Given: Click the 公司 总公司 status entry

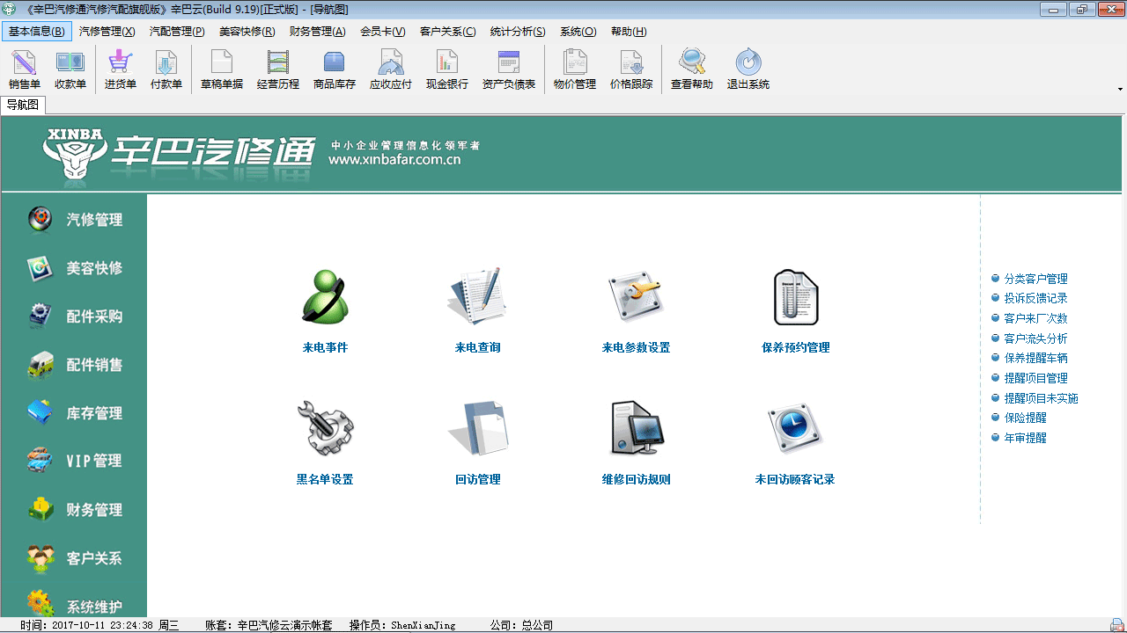Looking at the screenshot, I should pos(521,625).
